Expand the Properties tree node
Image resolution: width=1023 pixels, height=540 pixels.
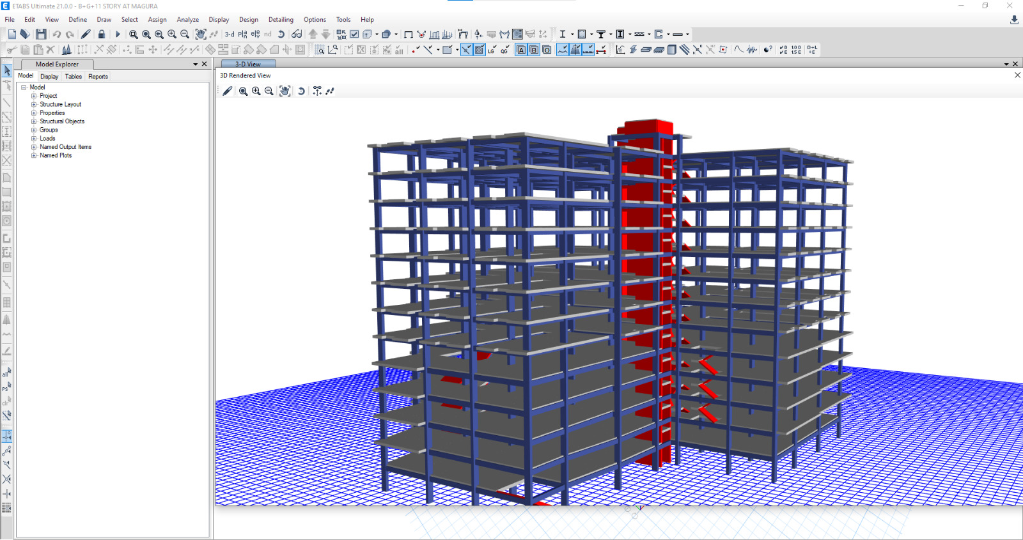coord(34,113)
